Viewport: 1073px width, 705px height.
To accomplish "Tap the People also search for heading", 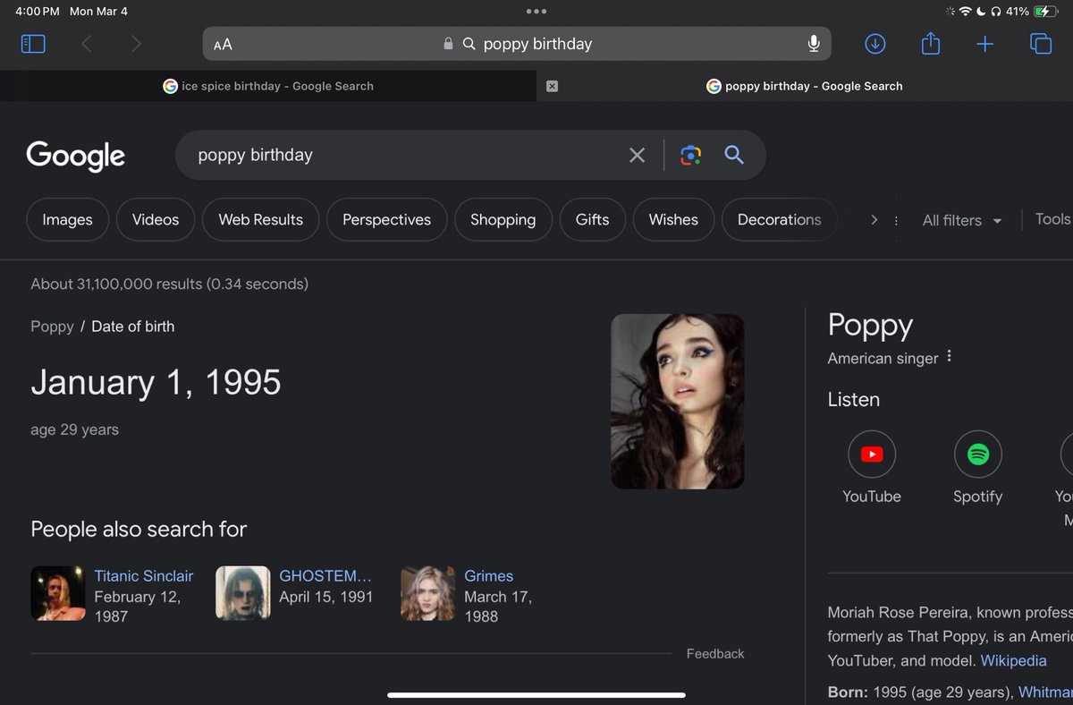I will click(139, 530).
